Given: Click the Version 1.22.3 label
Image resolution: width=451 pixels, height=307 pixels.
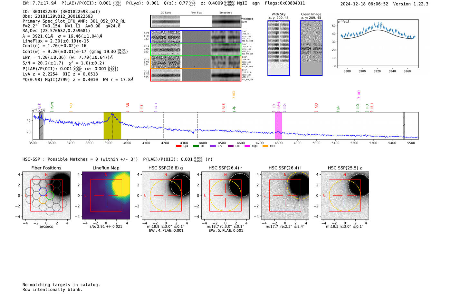Looking at the screenshot, I should pos(411,4).
